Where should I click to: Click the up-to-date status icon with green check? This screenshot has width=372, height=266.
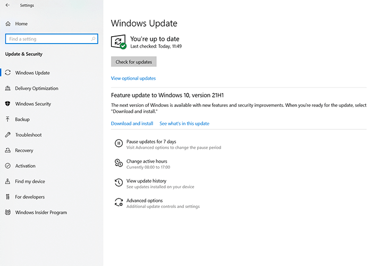(x=119, y=42)
